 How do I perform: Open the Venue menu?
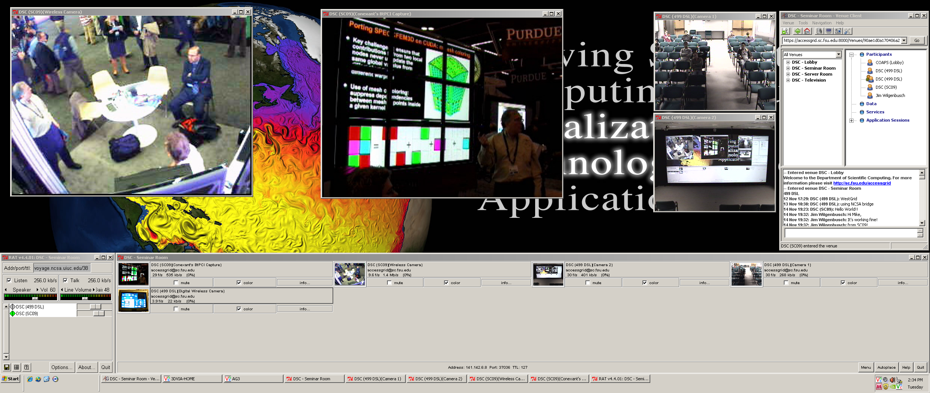788,23
